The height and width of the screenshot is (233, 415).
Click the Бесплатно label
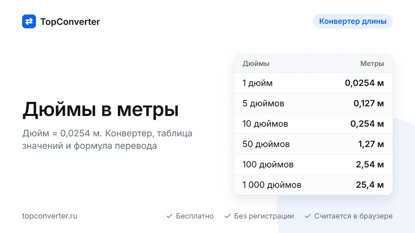pos(195,216)
